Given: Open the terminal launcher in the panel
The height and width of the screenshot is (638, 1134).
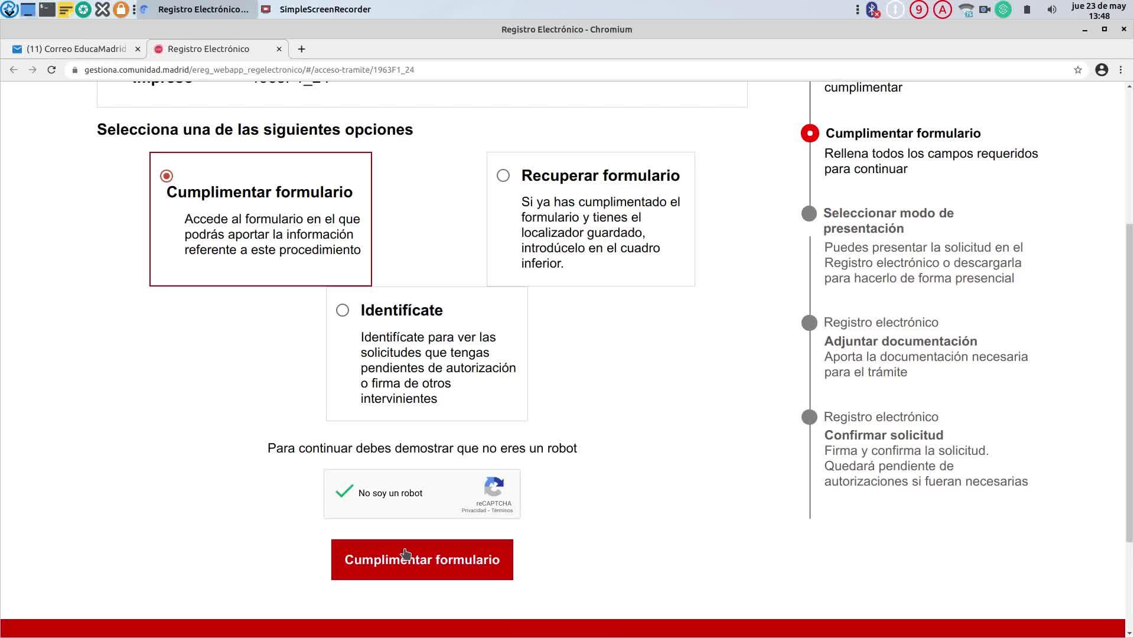Looking at the screenshot, I should click(x=47, y=9).
